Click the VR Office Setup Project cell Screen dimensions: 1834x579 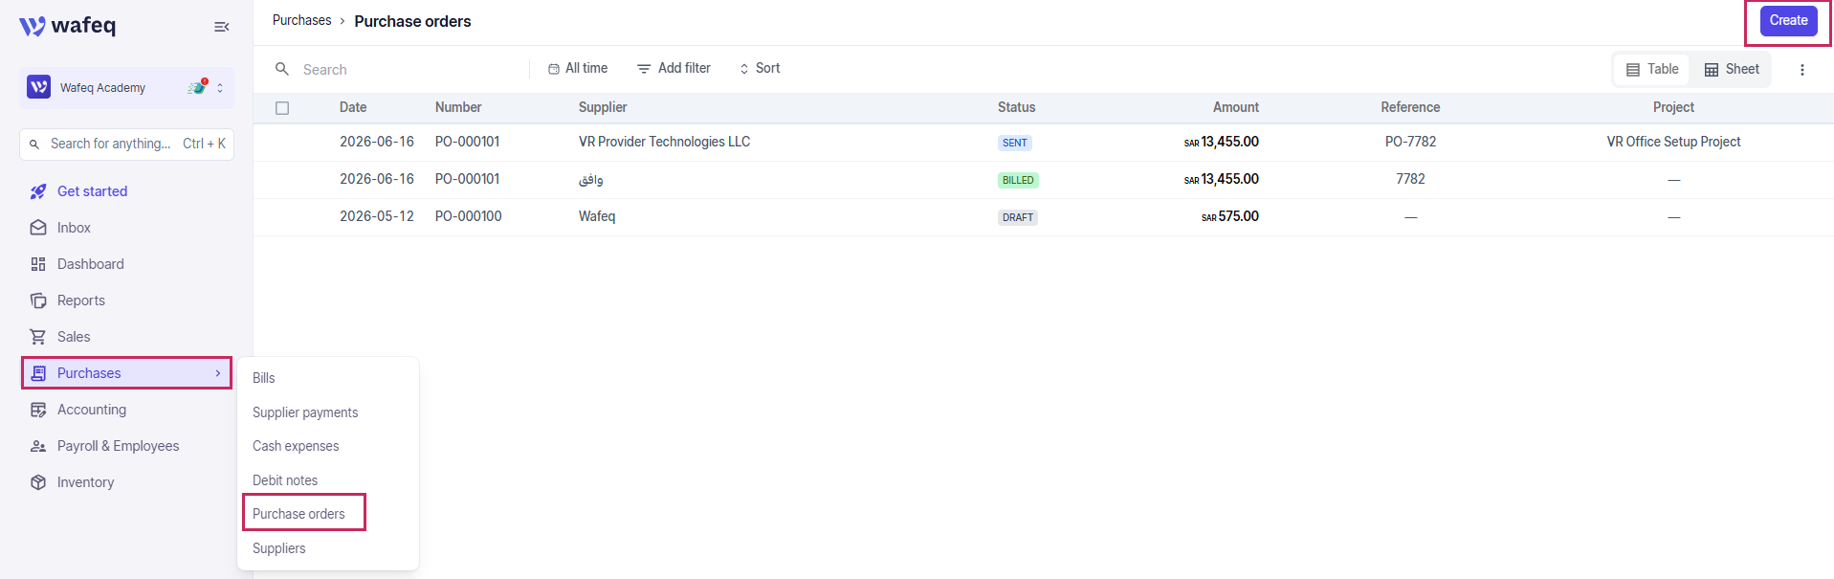(x=1673, y=142)
